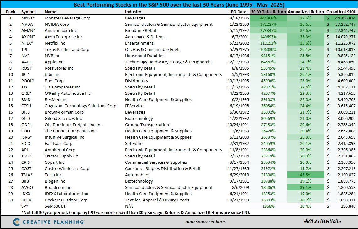Click Apple Inc name cell
This screenshot has width=358, height=229.
(54, 62)
